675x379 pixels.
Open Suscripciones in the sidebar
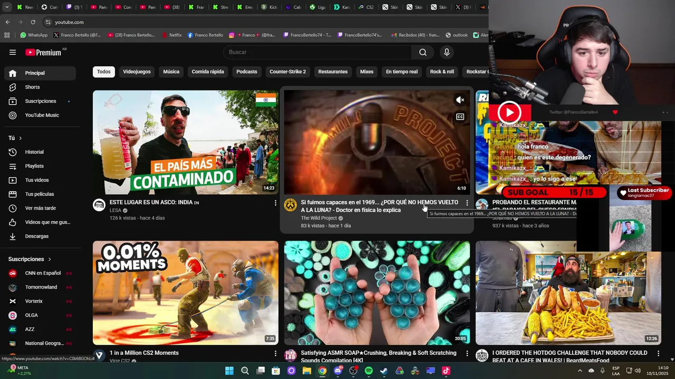(x=40, y=101)
